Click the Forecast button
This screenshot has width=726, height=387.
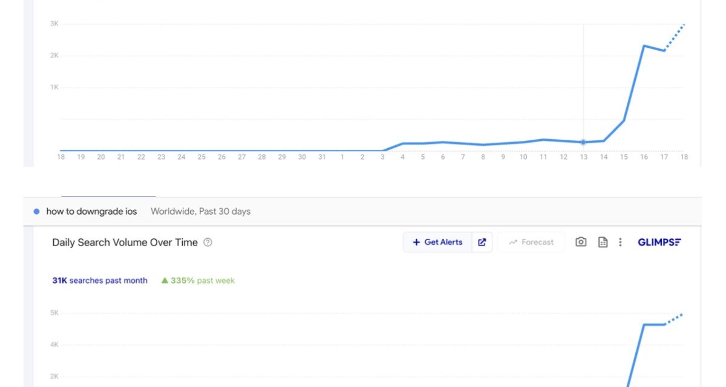531,242
